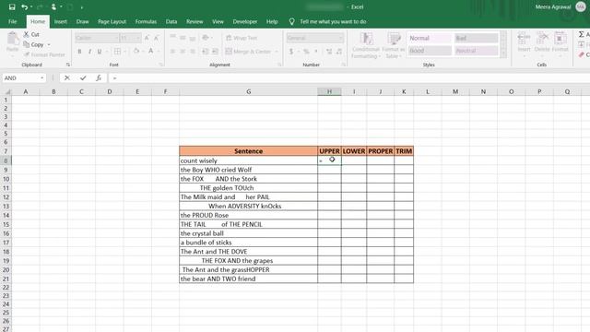Click the Font Color A icon
Screen dimensions: 590x332
point(151,52)
